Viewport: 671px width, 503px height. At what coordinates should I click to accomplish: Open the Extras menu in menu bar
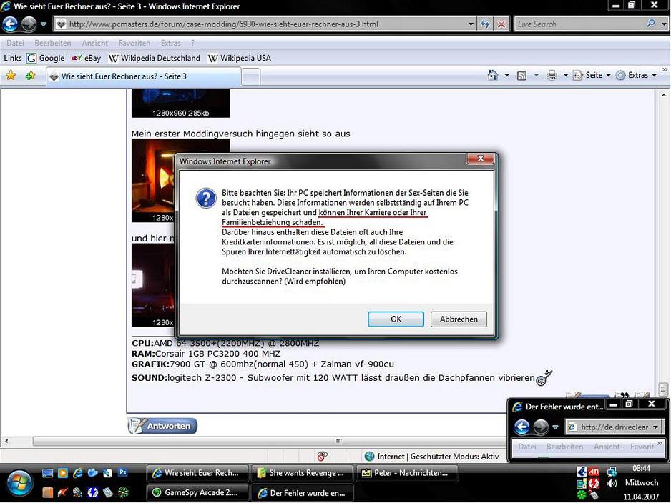[x=171, y=43]
